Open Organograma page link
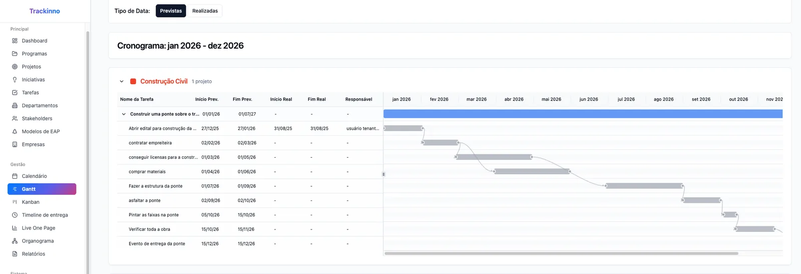Viewport: 801px width, 274px height. tap(42, 241)
